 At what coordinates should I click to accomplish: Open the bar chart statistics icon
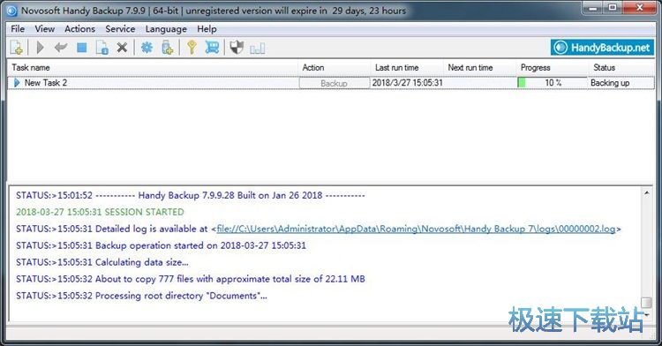click(258, 48)
